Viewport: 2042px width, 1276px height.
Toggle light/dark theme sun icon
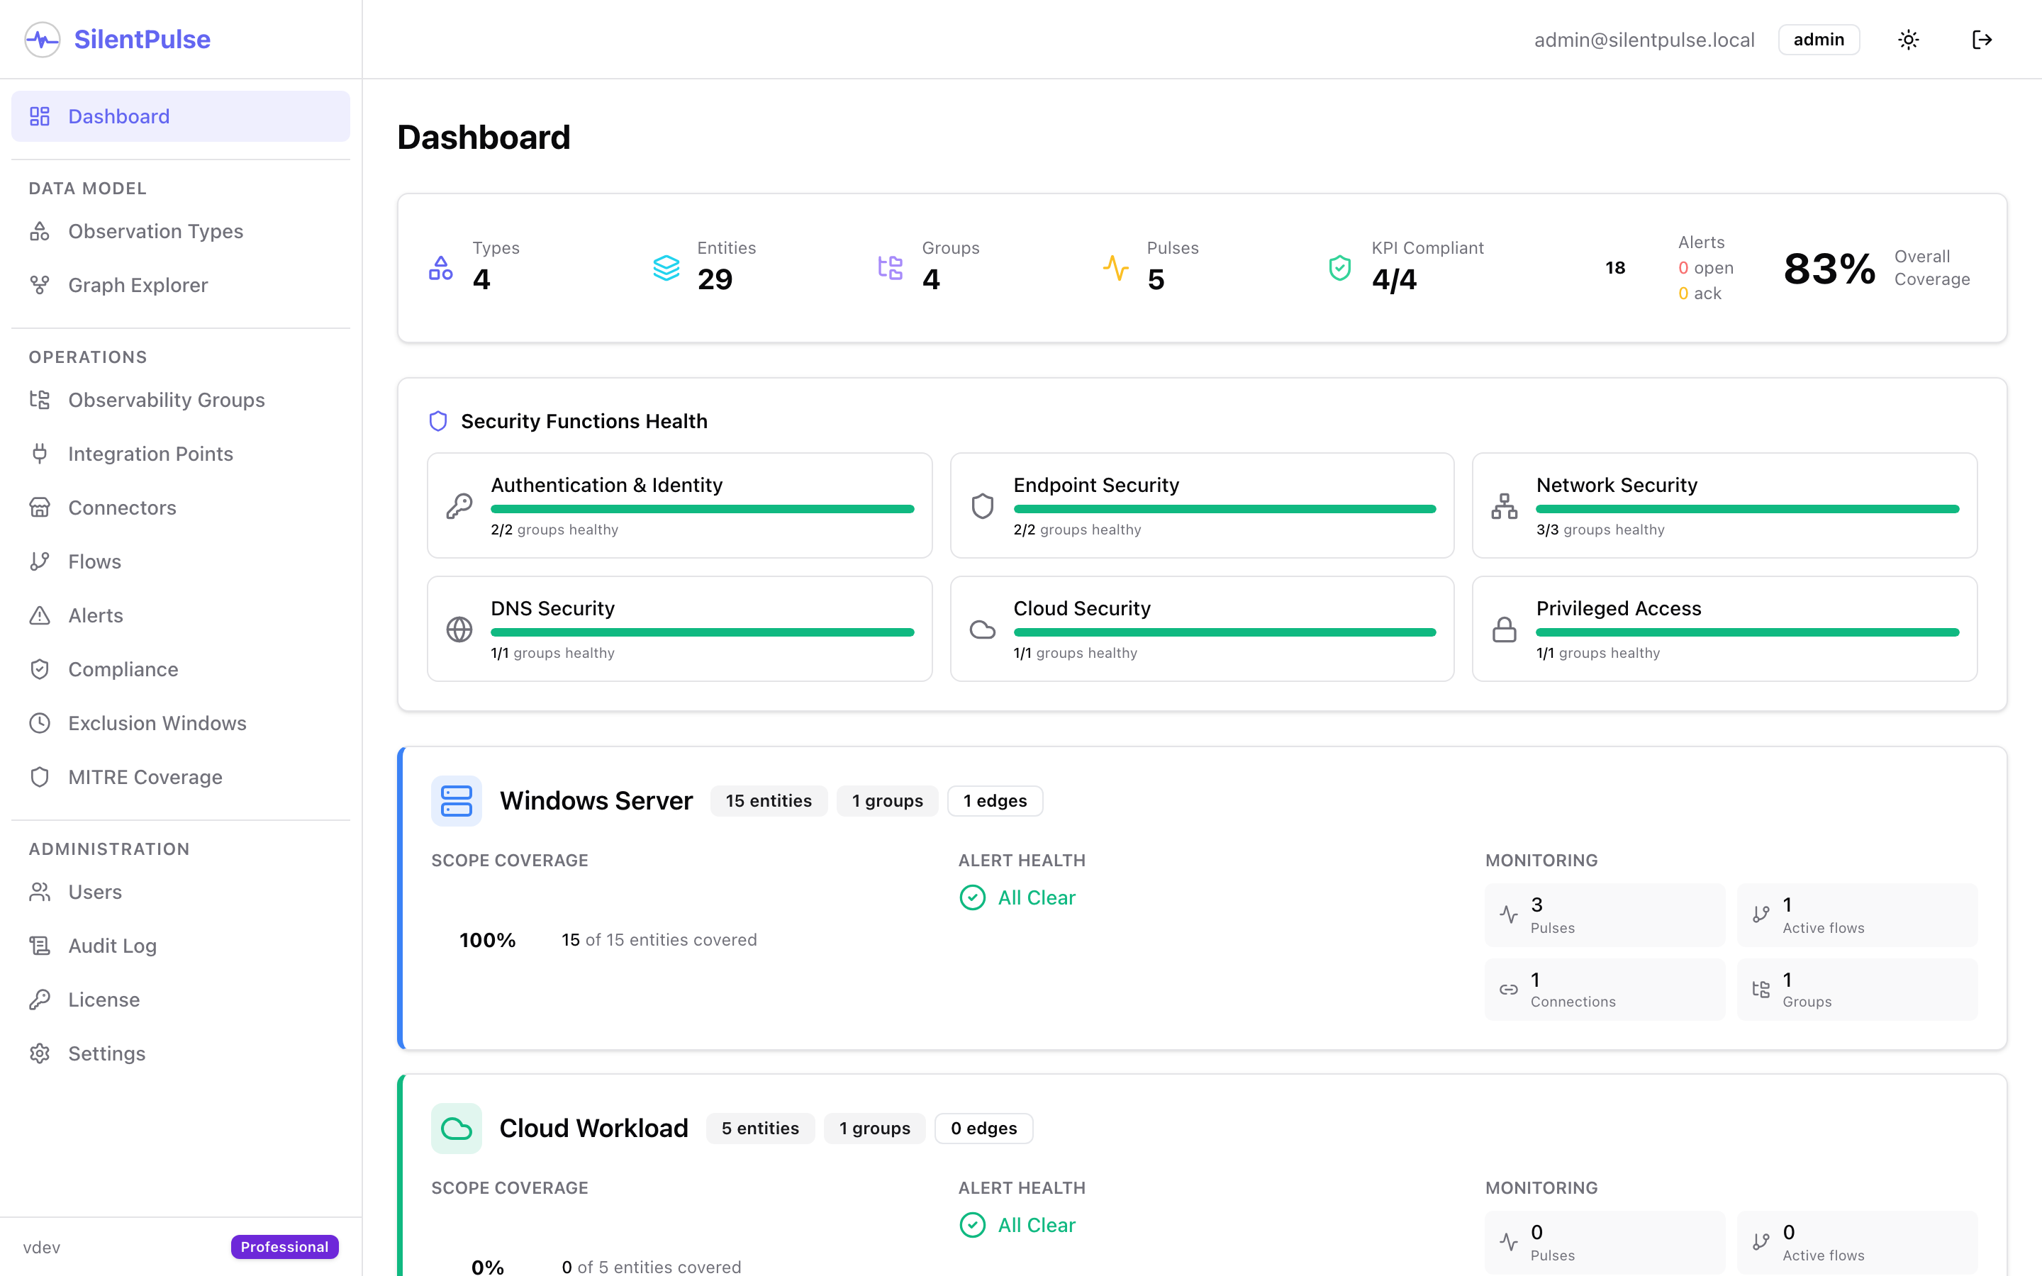coord(1909,40)
